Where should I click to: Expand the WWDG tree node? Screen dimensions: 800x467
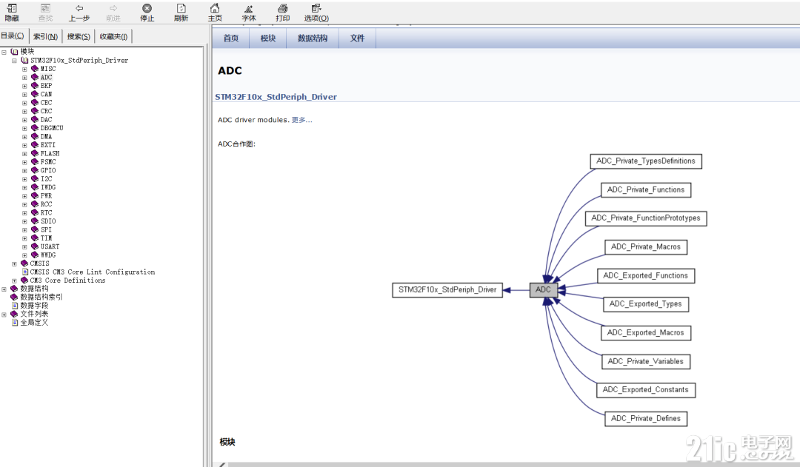click(x=24, y=255)
